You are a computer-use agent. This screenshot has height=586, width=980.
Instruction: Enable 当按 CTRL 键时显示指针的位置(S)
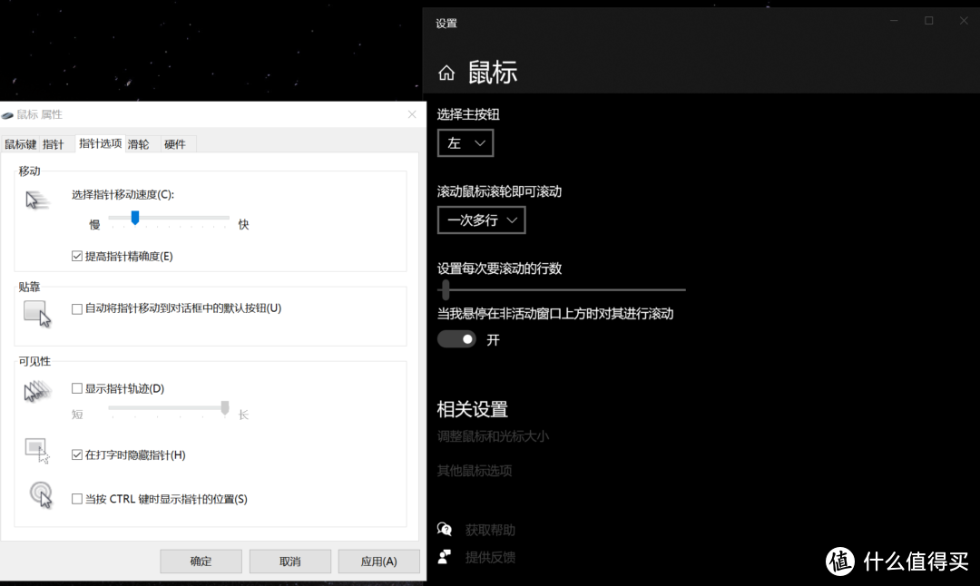click(x=77, y=499)
